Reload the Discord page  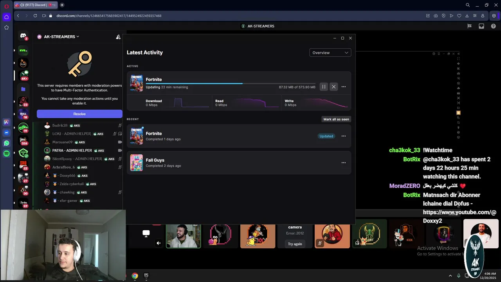coord(35,16)
